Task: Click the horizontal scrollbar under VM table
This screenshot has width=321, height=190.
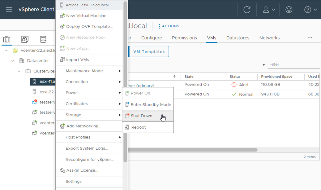Action: pos(192,150)
